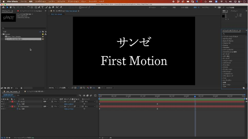This screenshot has width=248, height=139.
Task: Click the new folder icon in Project panel
Action: [5, 88]
